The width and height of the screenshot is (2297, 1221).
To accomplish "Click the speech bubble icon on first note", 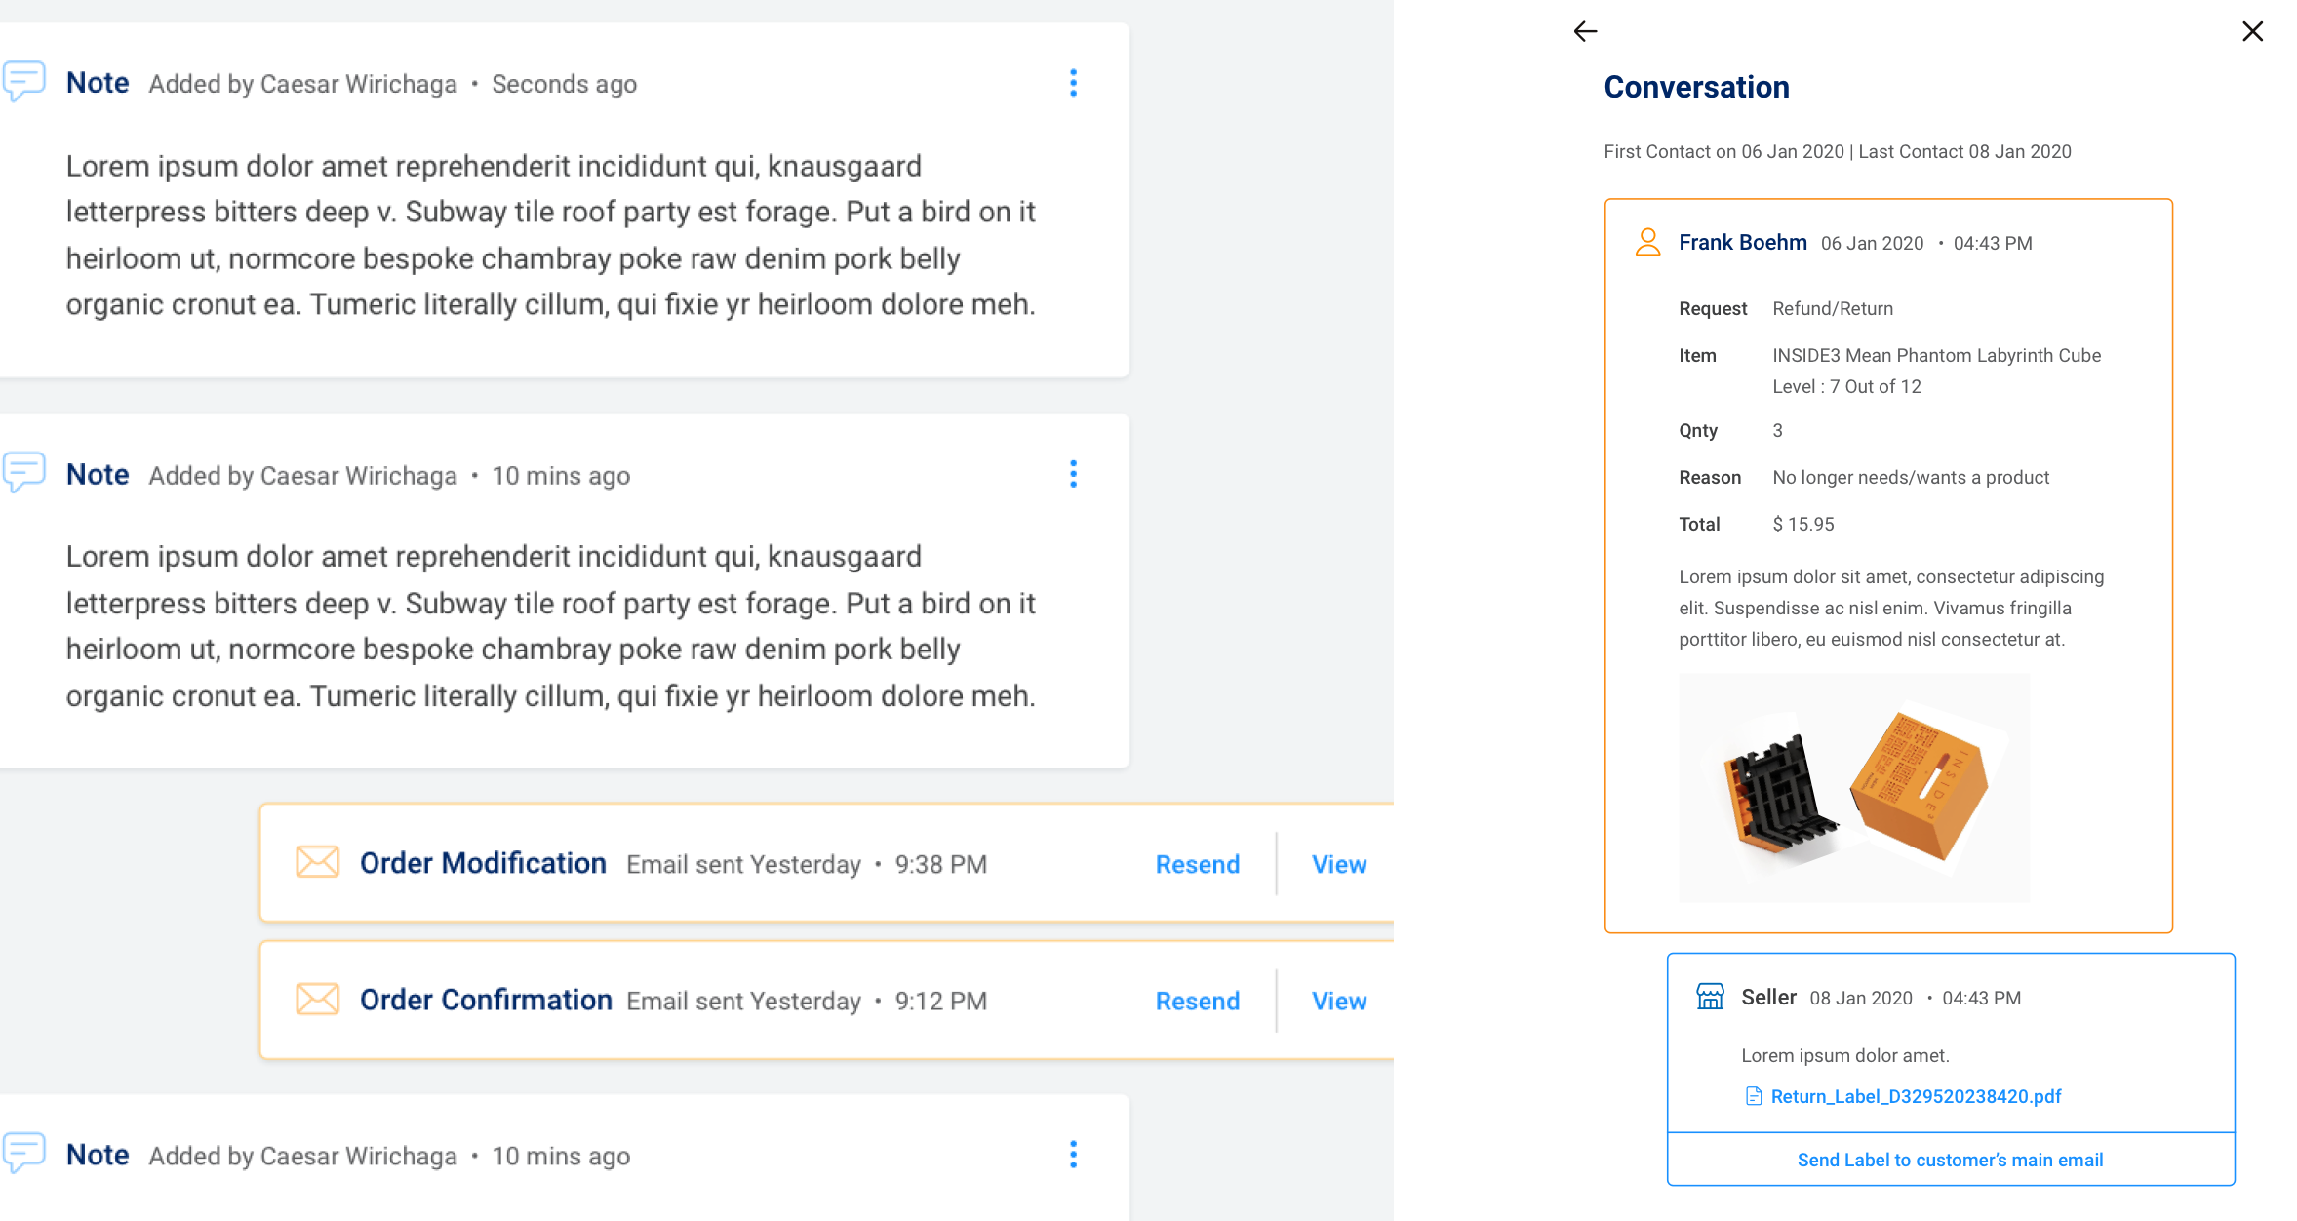I will (24, 81).
